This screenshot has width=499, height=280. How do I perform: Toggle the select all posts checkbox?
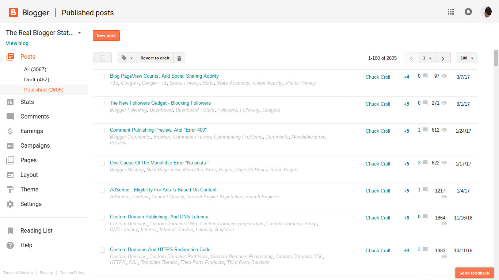pyautogui.click(x=103, y=58)
